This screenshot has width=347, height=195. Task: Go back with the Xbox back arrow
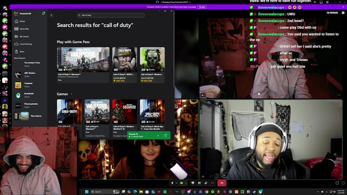click(51, 15)
